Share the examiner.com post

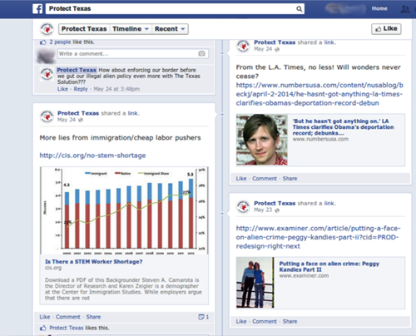pyautogui.click(x=290, y=321)
